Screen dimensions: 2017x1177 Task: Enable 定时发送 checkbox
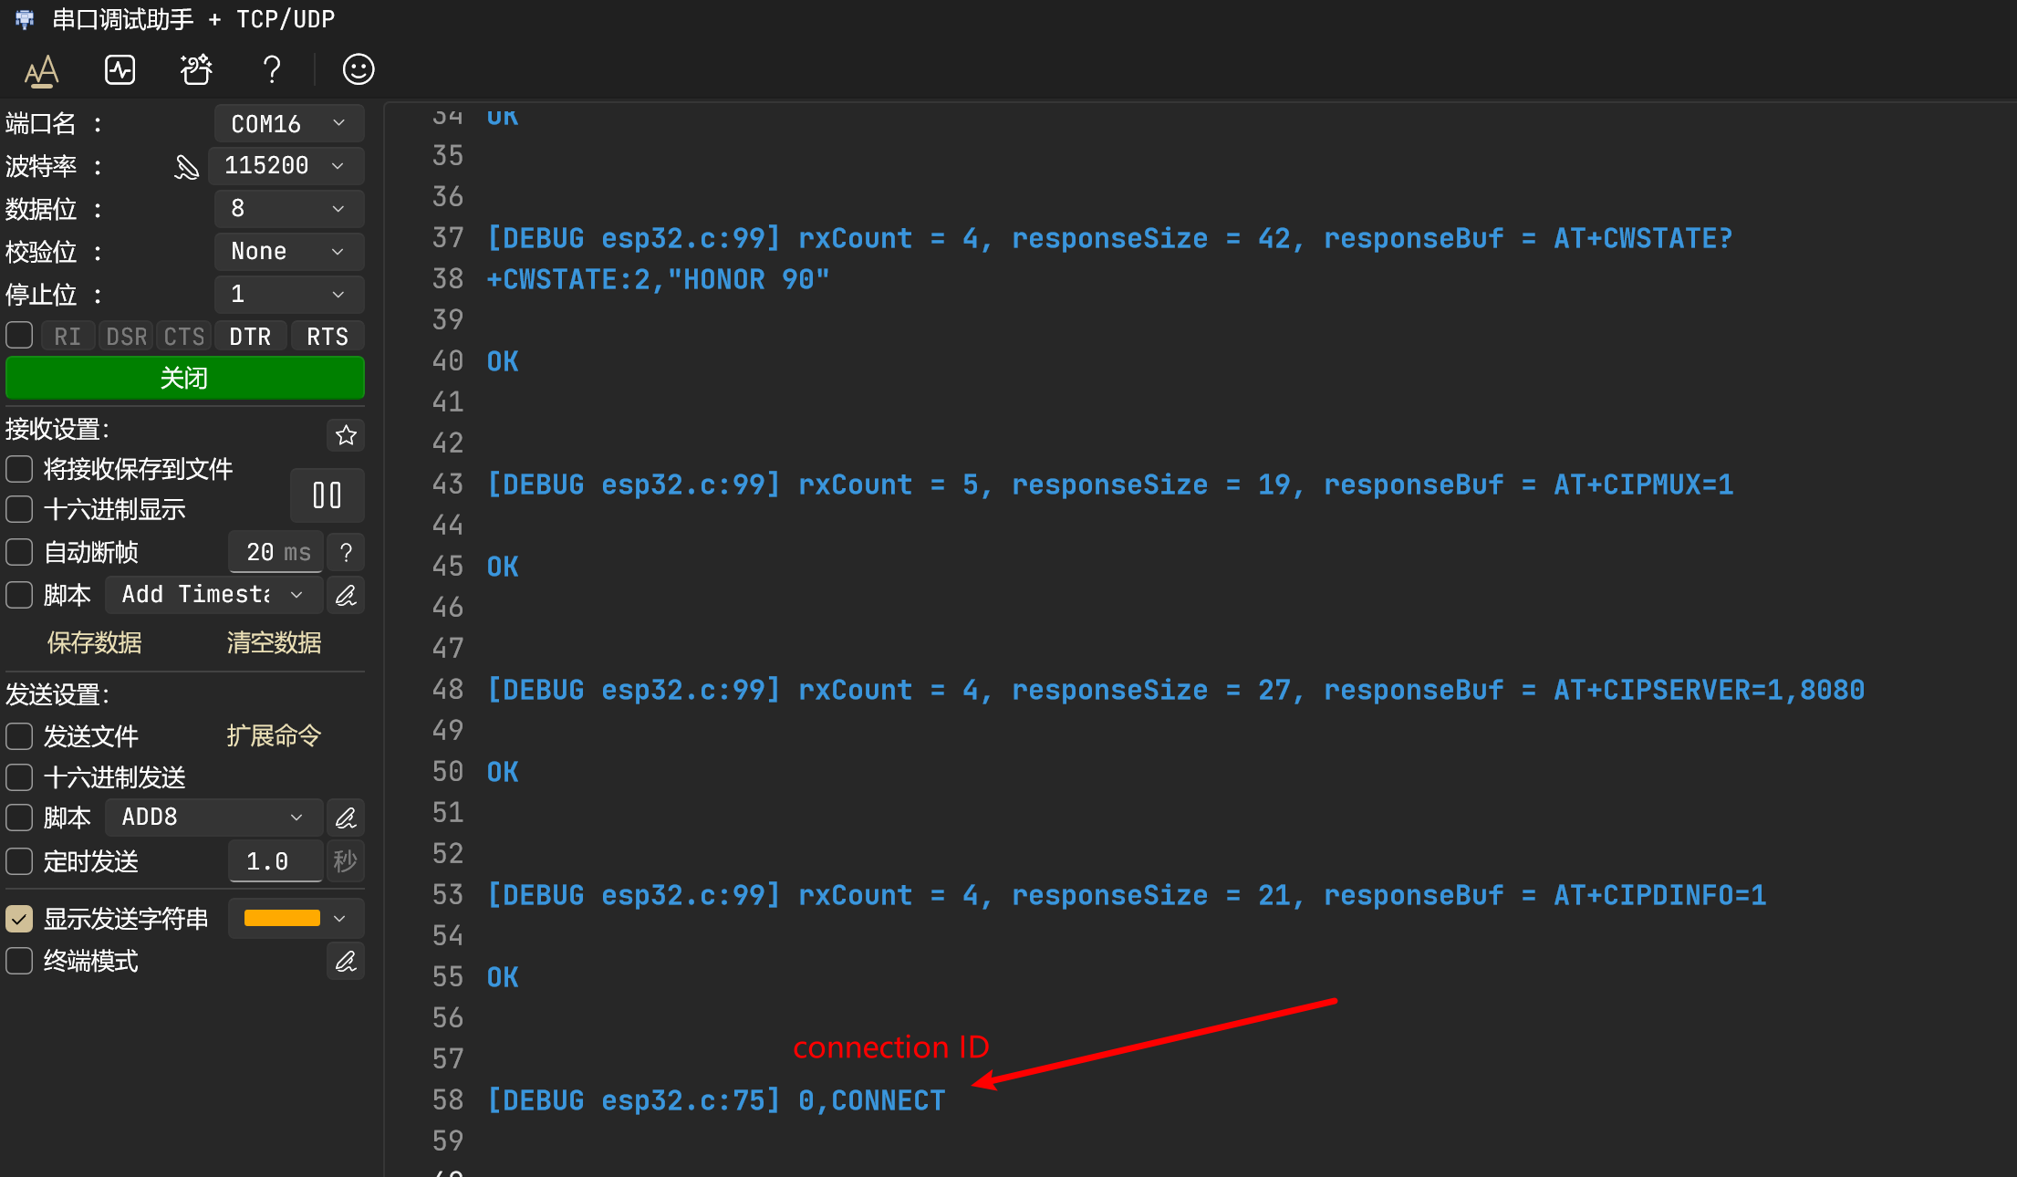click(x=19, y=861)
